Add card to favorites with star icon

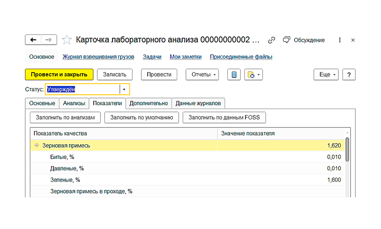[x=67, y=40]
